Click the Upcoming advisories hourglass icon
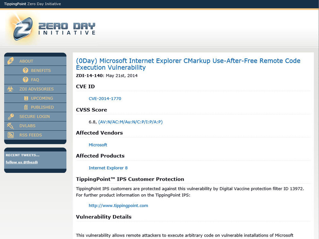The height and width of the screenshot is (239, 319). [x=26, y=98]
